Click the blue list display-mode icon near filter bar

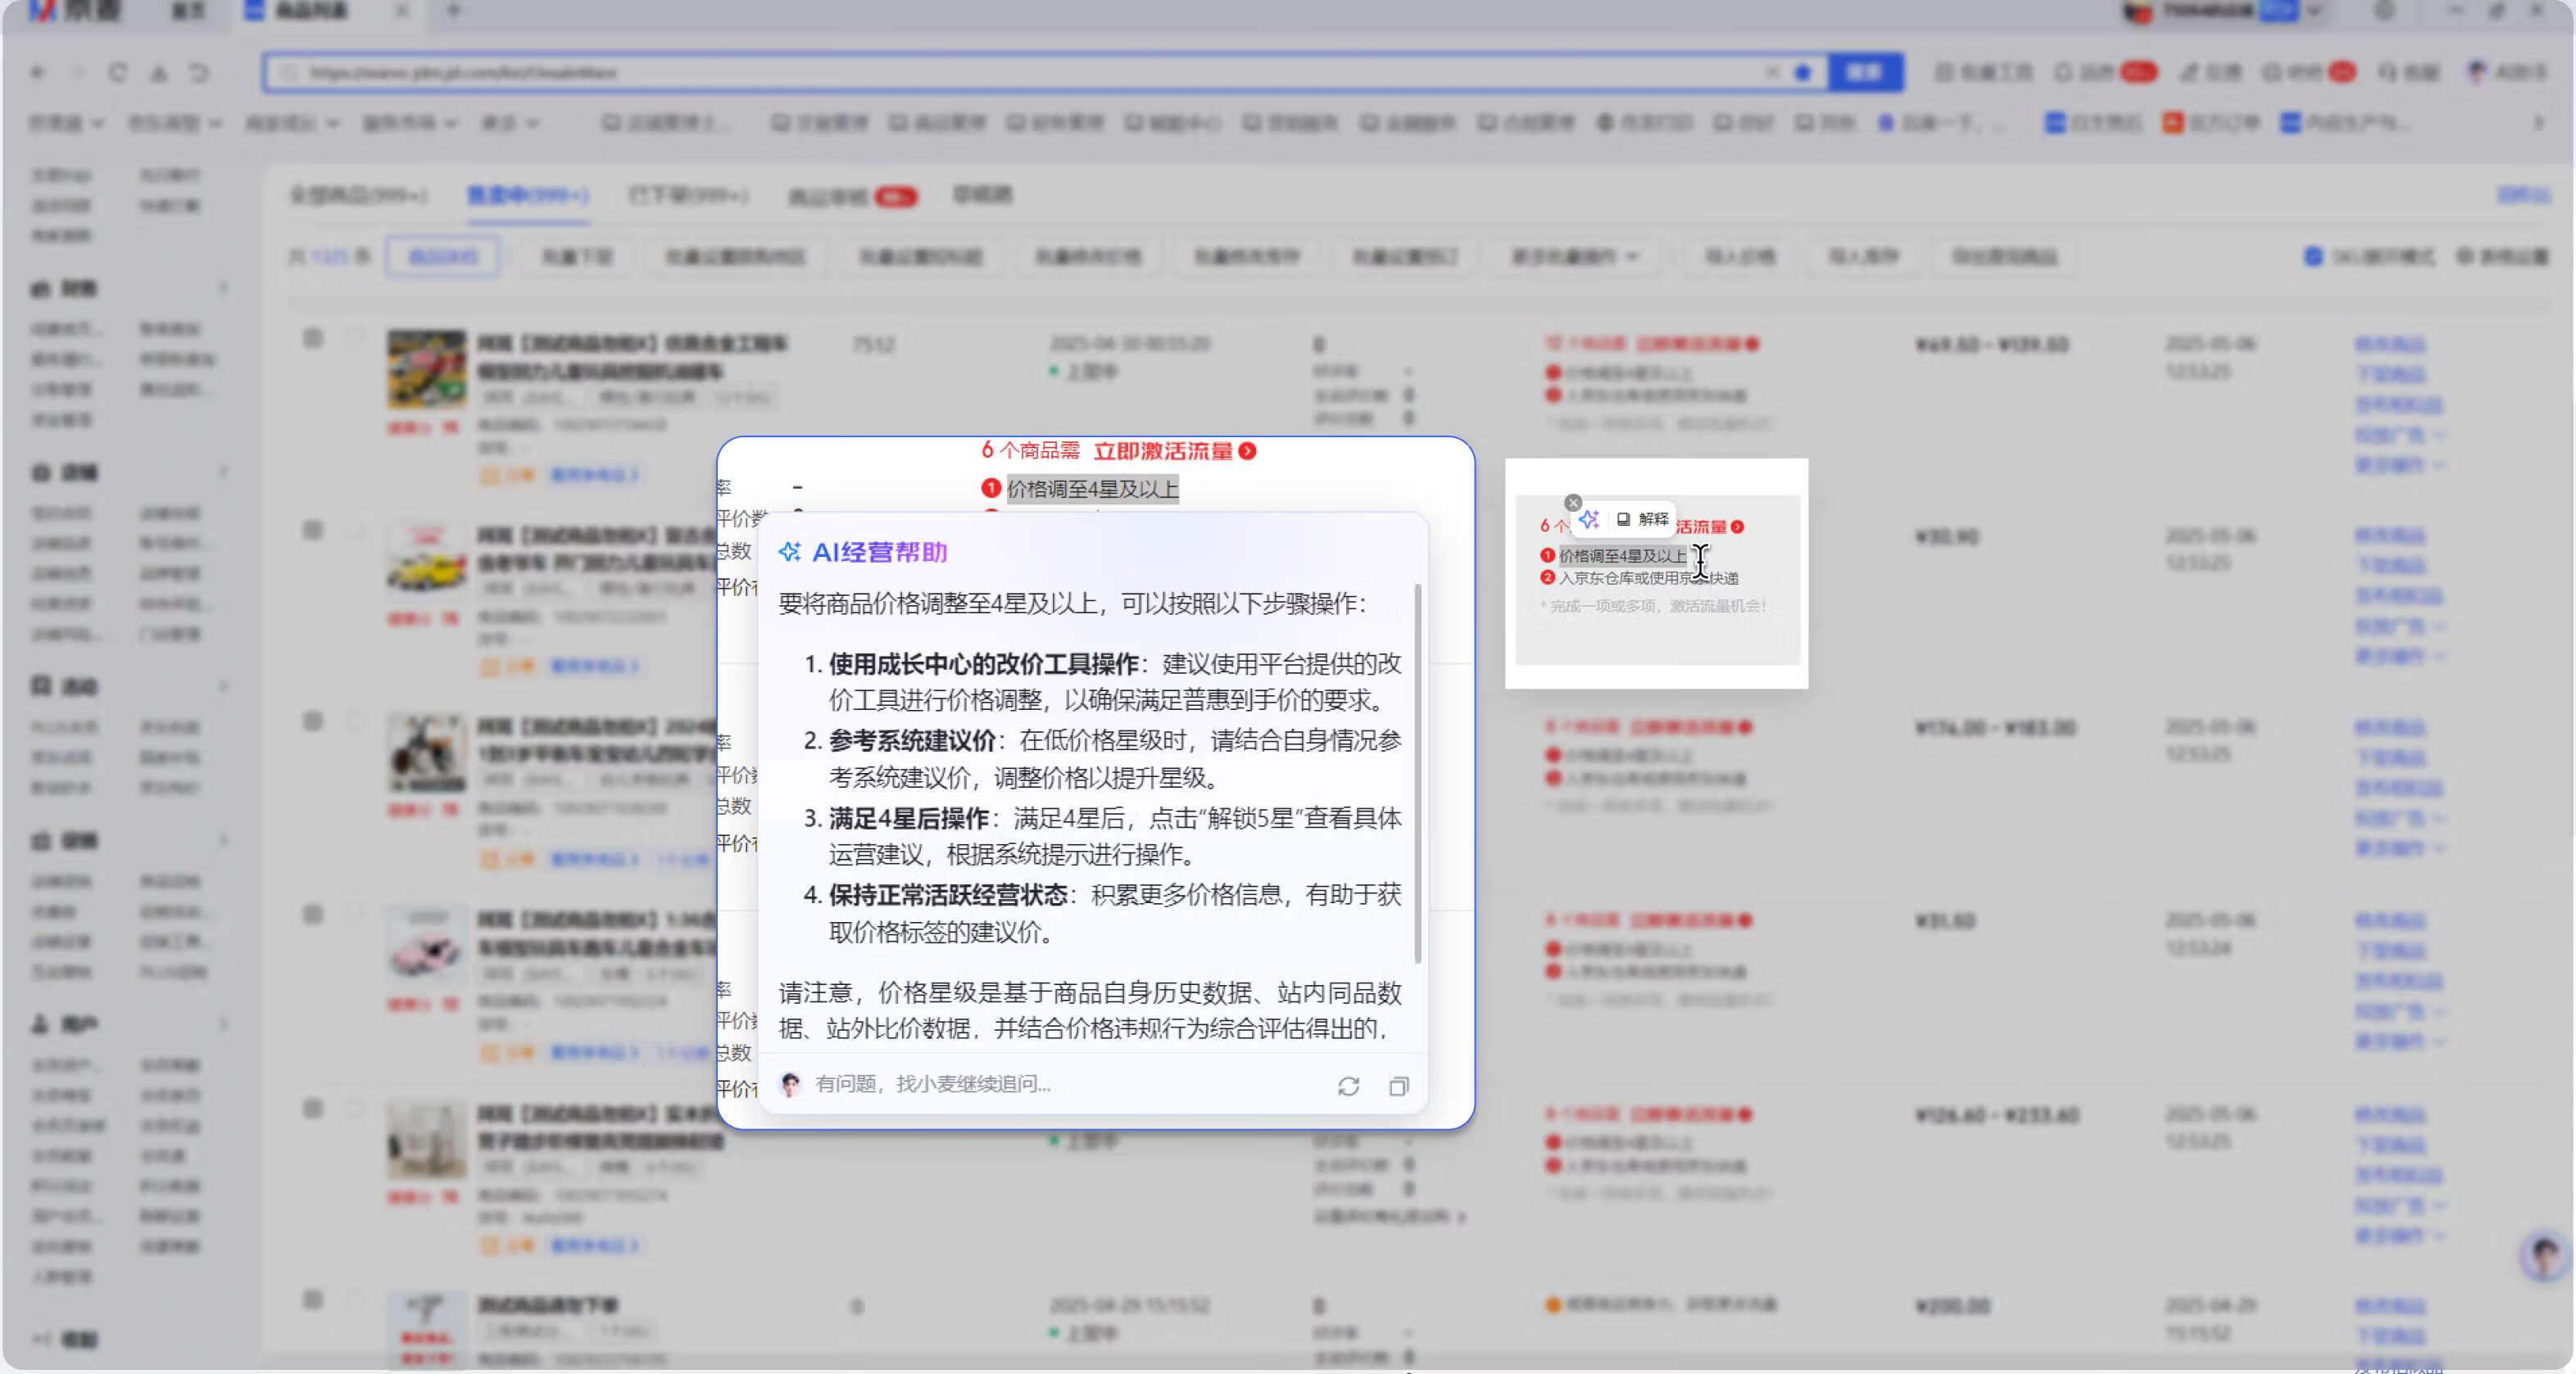[x=2311, y=255]
